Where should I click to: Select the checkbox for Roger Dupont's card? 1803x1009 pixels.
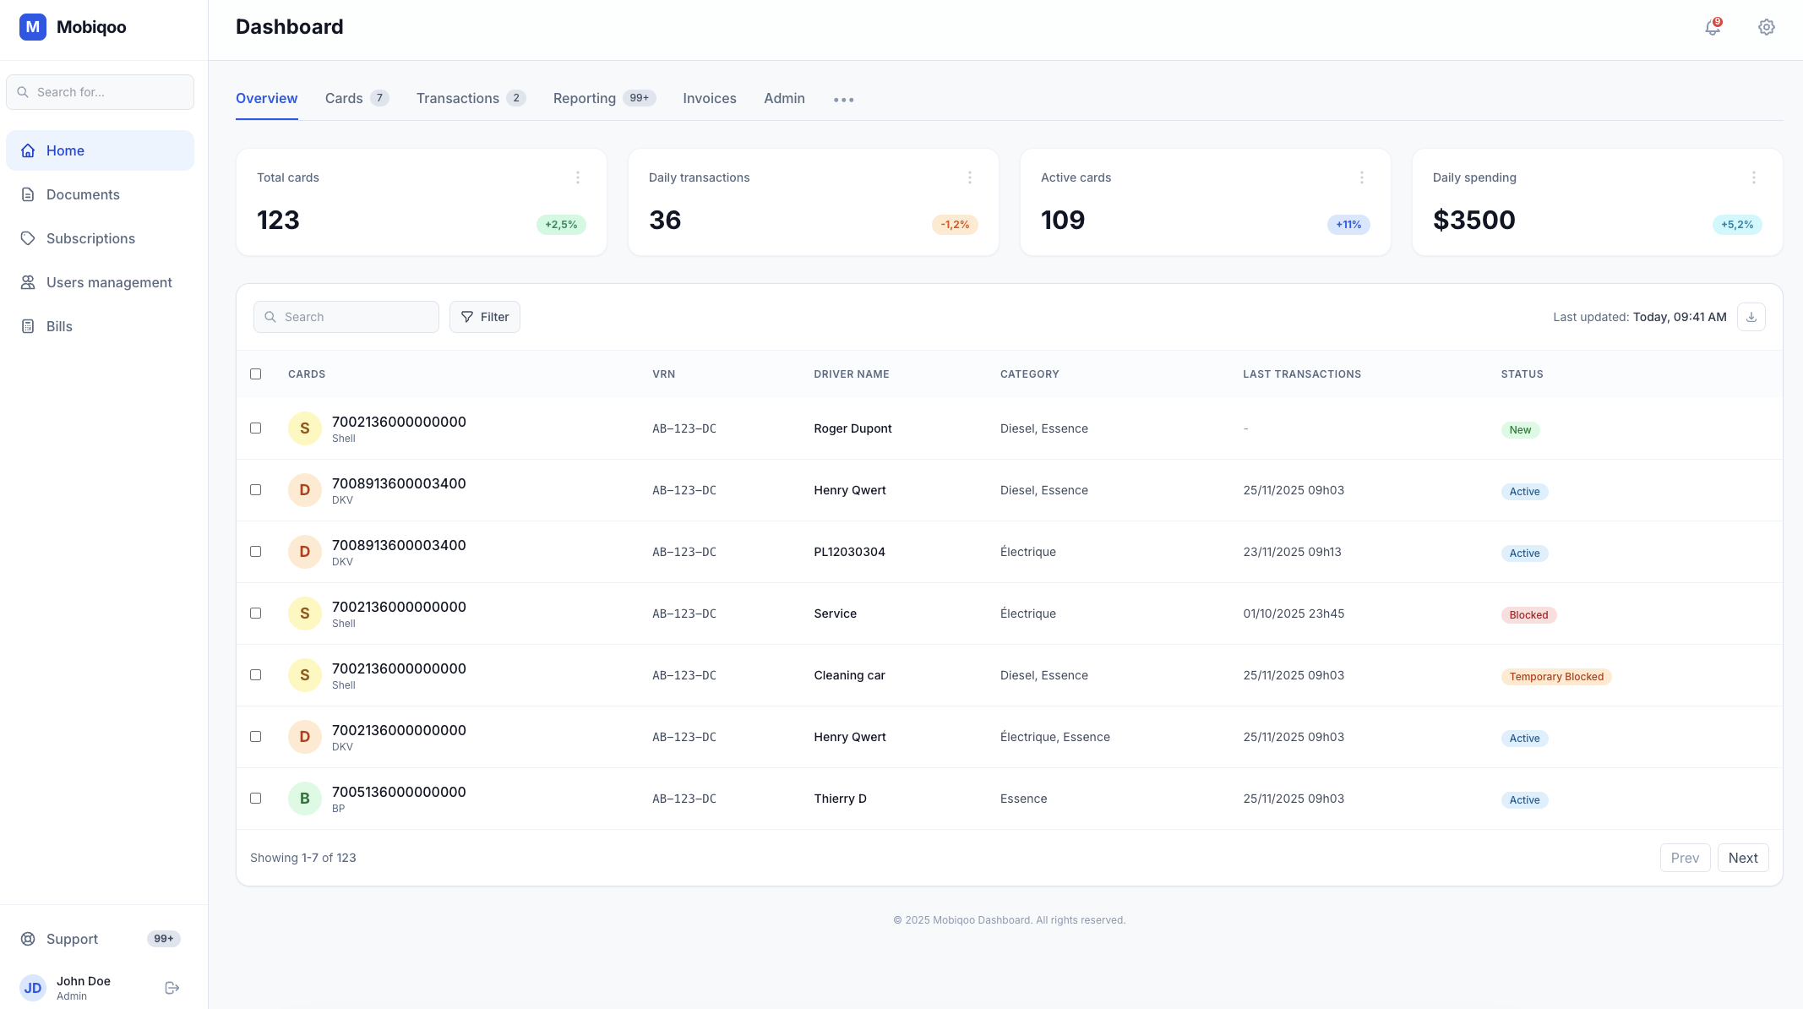(x=257, y=428)
